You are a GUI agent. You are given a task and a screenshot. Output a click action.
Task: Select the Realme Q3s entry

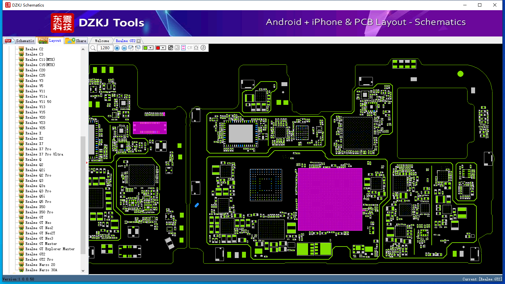[x=36, y=186]
